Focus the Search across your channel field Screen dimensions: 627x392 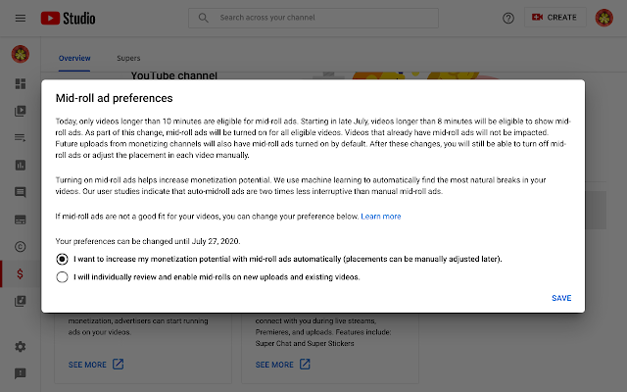tap(313, 18)
